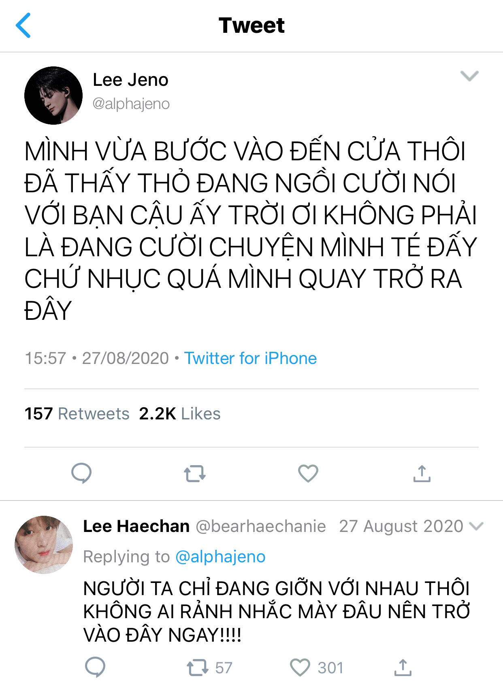Screen dimensions: 503x687
Task: Share Lee Jeno's main tweet
Action: pos(422,473)
